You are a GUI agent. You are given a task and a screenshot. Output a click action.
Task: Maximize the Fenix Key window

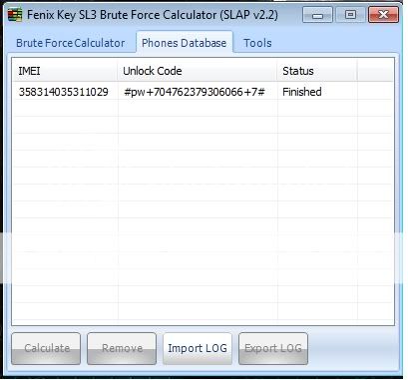tap(350, 15)
